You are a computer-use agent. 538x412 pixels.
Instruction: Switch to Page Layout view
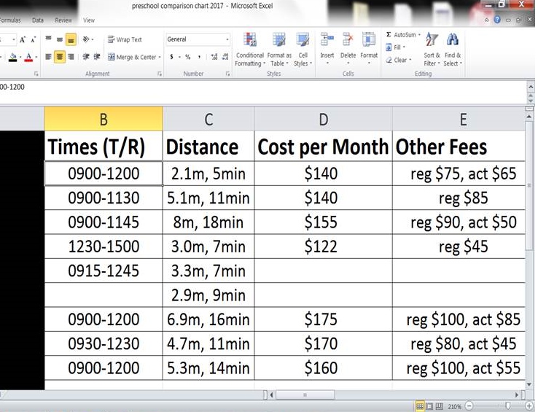[x=429, y=406]
